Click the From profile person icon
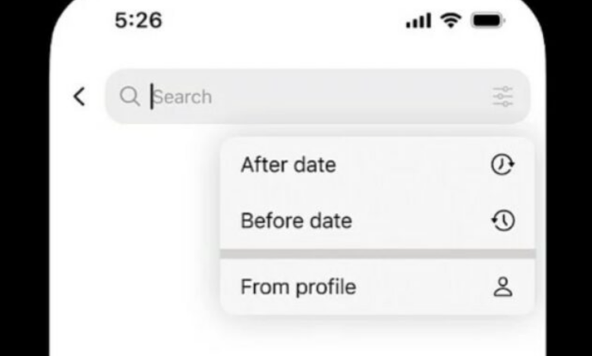The width and height of the screenshot is (592, 356). 503,287
